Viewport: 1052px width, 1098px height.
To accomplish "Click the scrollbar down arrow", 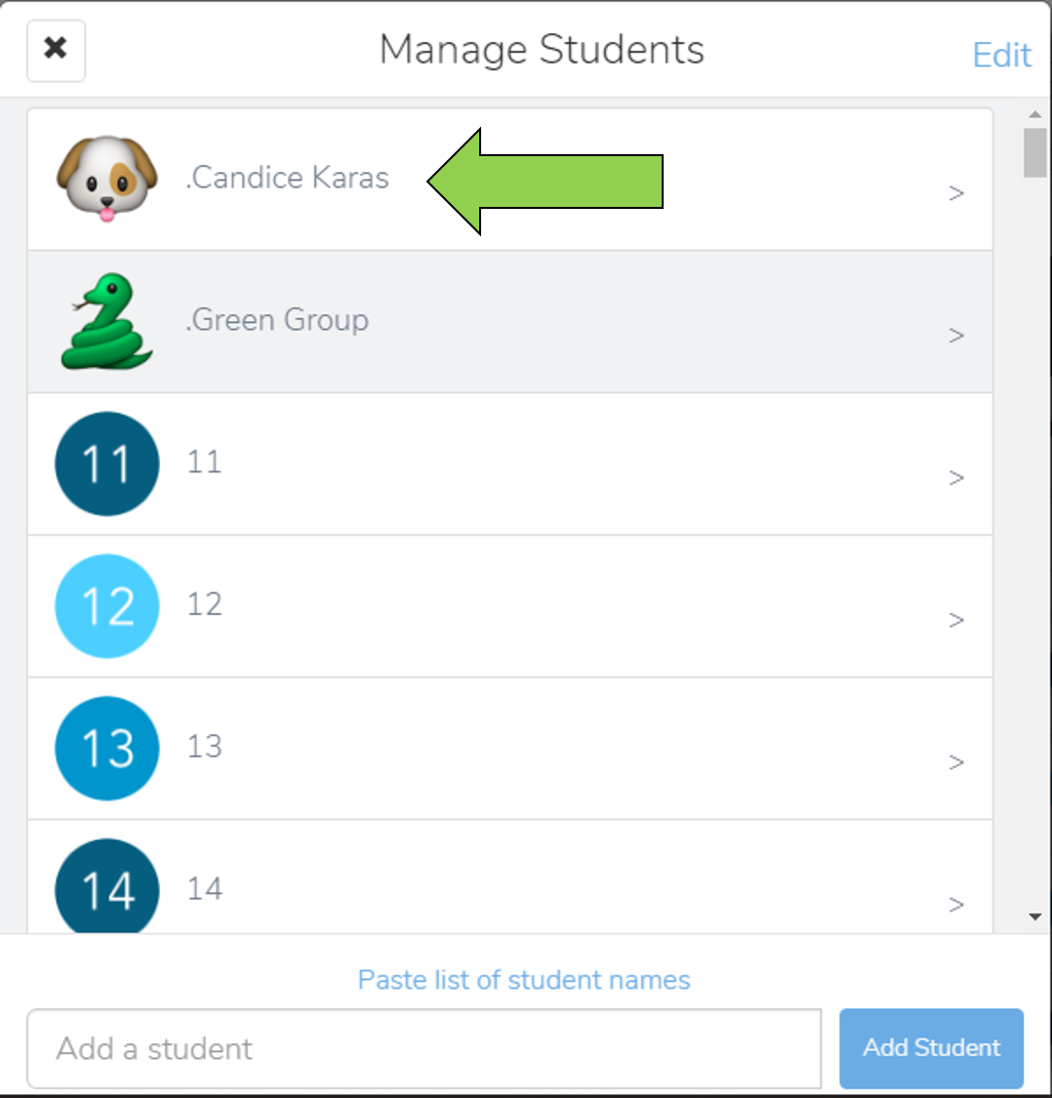I will [x=1035, y=916].
